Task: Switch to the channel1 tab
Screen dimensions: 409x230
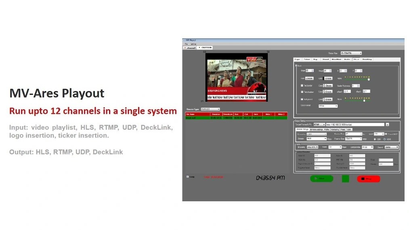Action: (x=191, y=48)
